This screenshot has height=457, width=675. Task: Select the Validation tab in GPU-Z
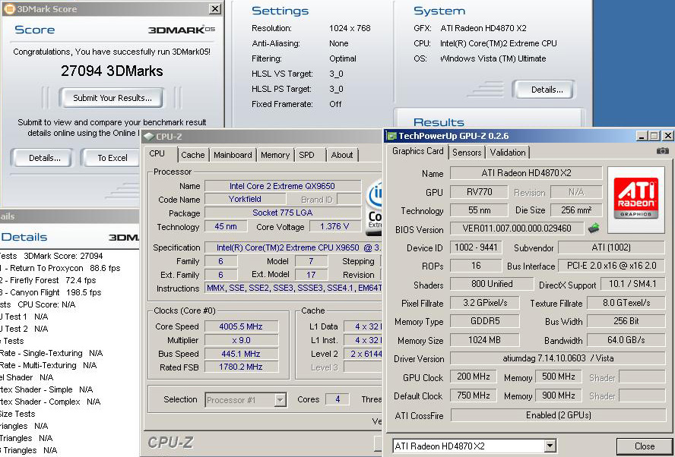click(507, 152)
